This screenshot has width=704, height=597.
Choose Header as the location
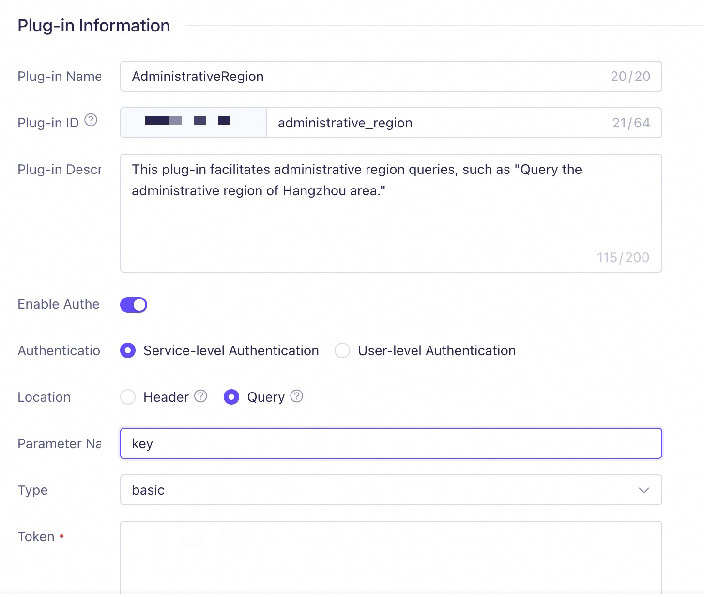click(x=128, y=397)
